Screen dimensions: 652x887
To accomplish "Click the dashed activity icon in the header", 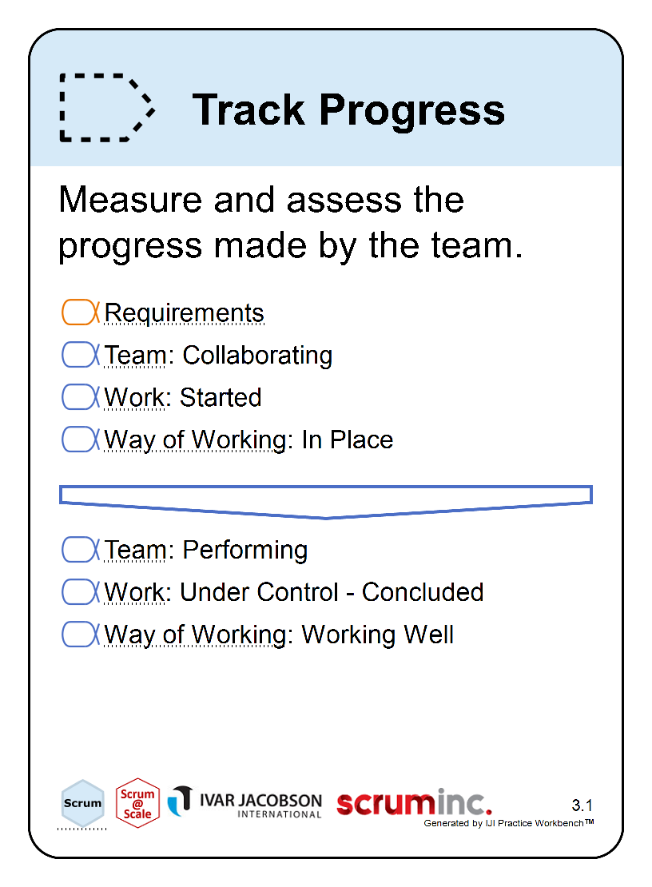I will point(107,108).
